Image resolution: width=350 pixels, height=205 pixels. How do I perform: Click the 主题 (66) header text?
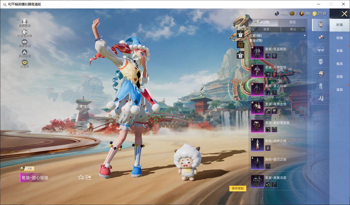pyautogui.click(x=255, y=36)
